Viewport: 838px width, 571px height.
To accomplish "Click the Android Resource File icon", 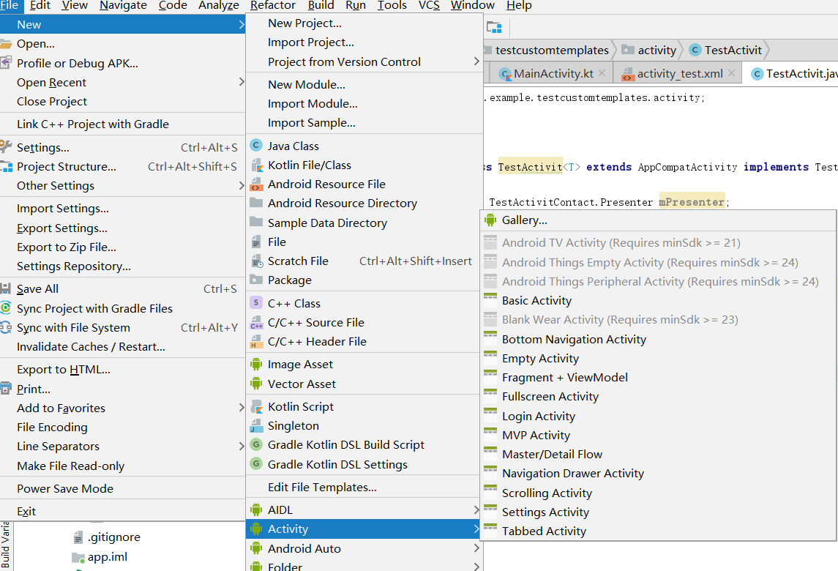I will point(257,184).
